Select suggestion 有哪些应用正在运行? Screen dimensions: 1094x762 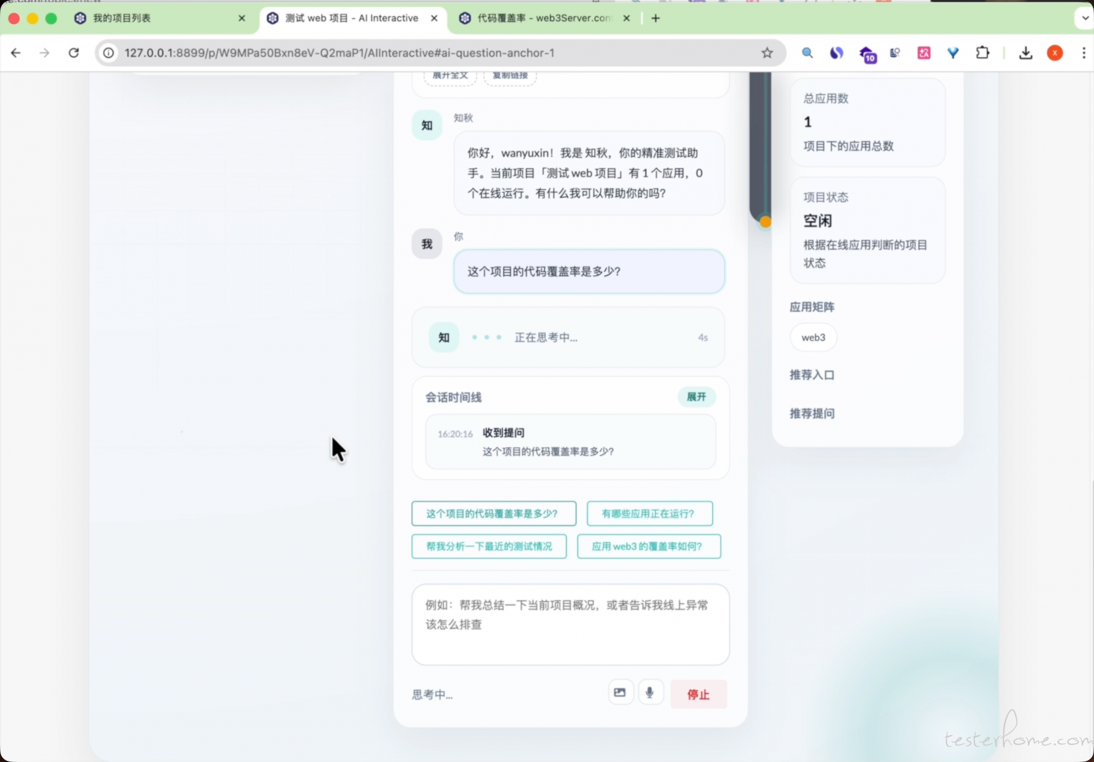coord(649,514)
